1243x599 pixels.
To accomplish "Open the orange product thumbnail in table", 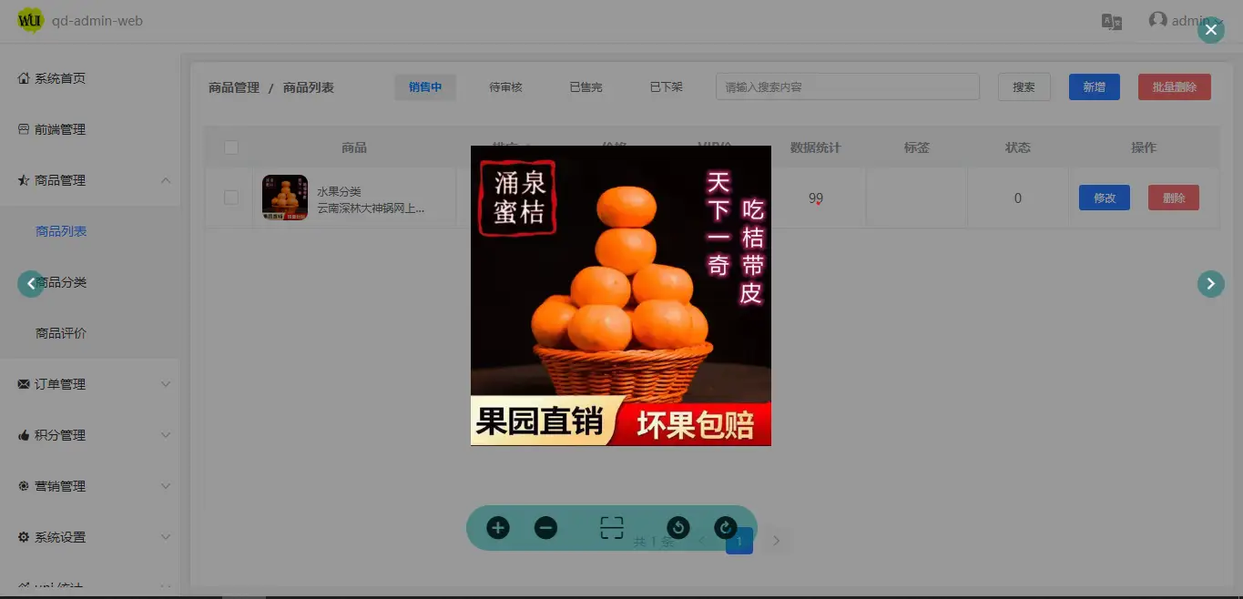I will tap(285, 198).
